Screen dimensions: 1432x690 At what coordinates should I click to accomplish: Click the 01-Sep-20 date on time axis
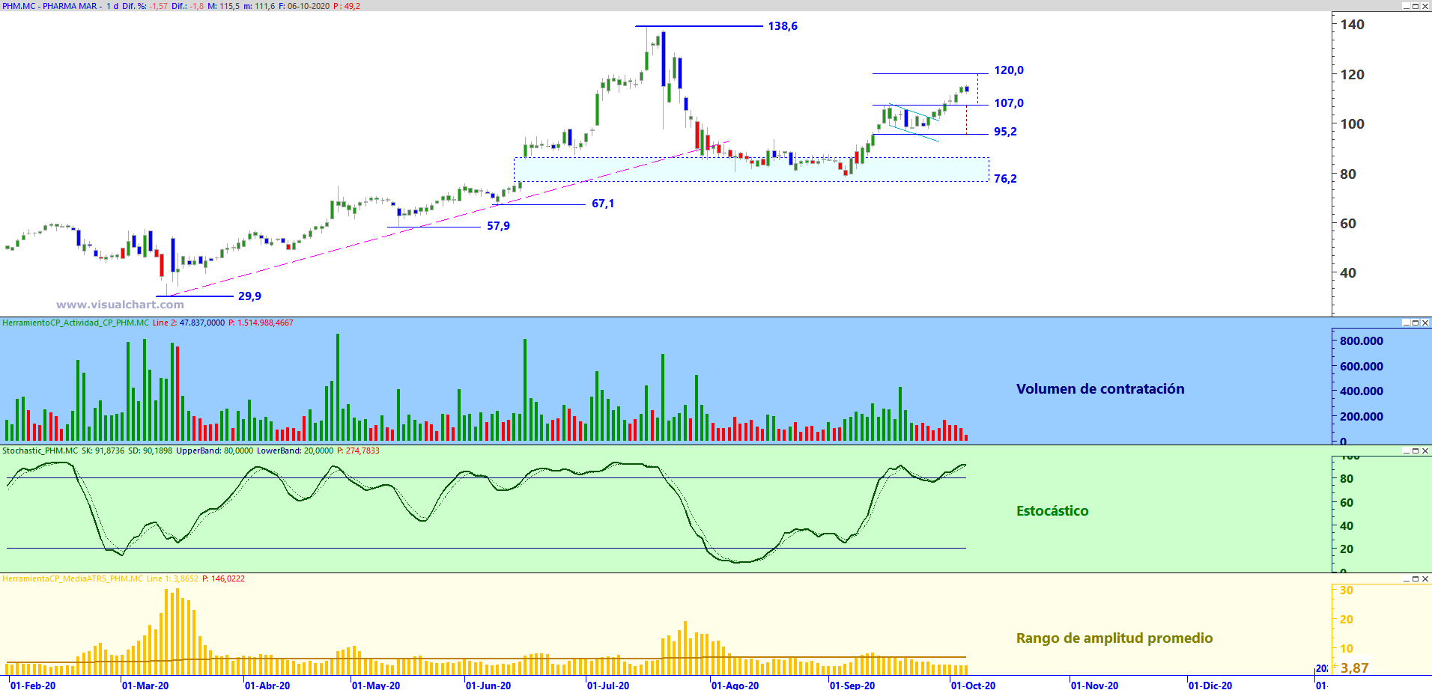click(x=852, y=685)
